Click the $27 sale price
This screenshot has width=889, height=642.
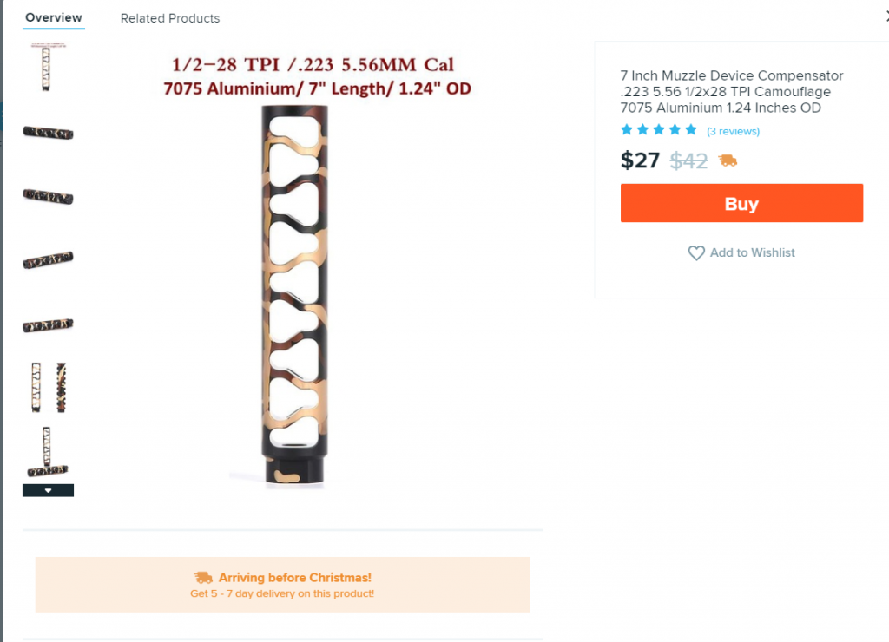point(640,160)
